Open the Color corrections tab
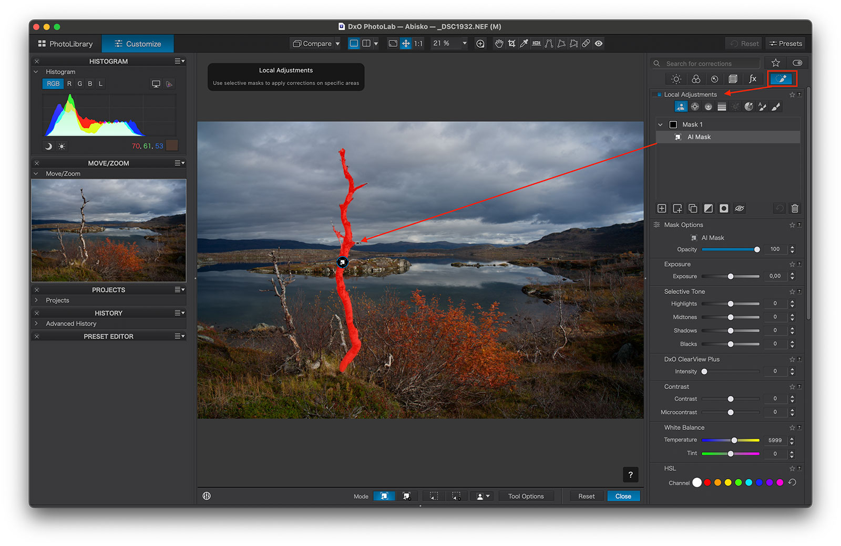Screen dimensions: 841x546 pos(695,79)
